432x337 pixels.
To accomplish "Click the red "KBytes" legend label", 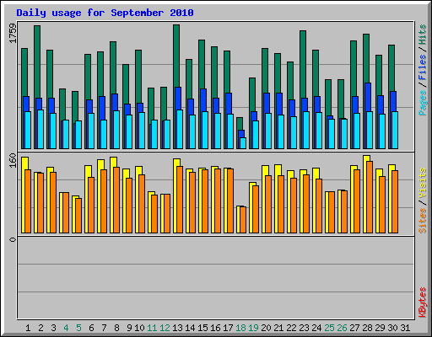I will (x=423, y=302).
